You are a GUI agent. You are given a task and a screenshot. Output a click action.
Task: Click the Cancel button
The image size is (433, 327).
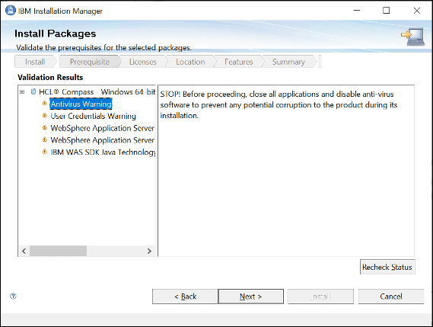391,297
